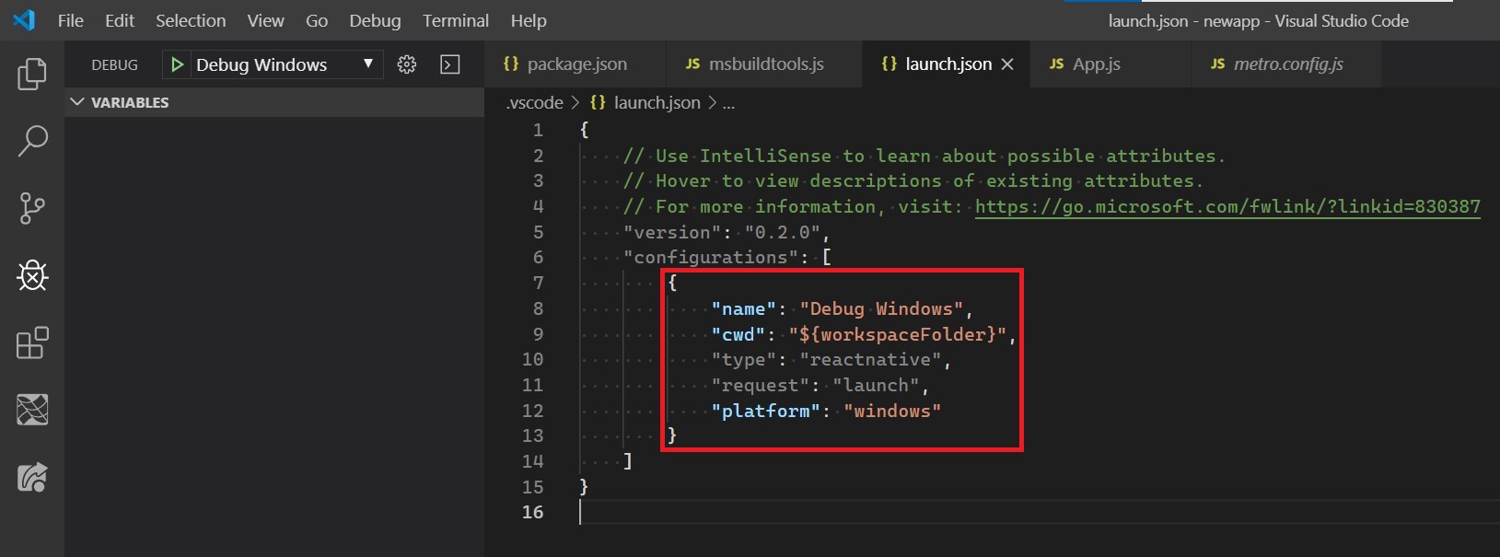
Task: Click the "Debug Windows" string value in the editor
Action: [881, 308]
